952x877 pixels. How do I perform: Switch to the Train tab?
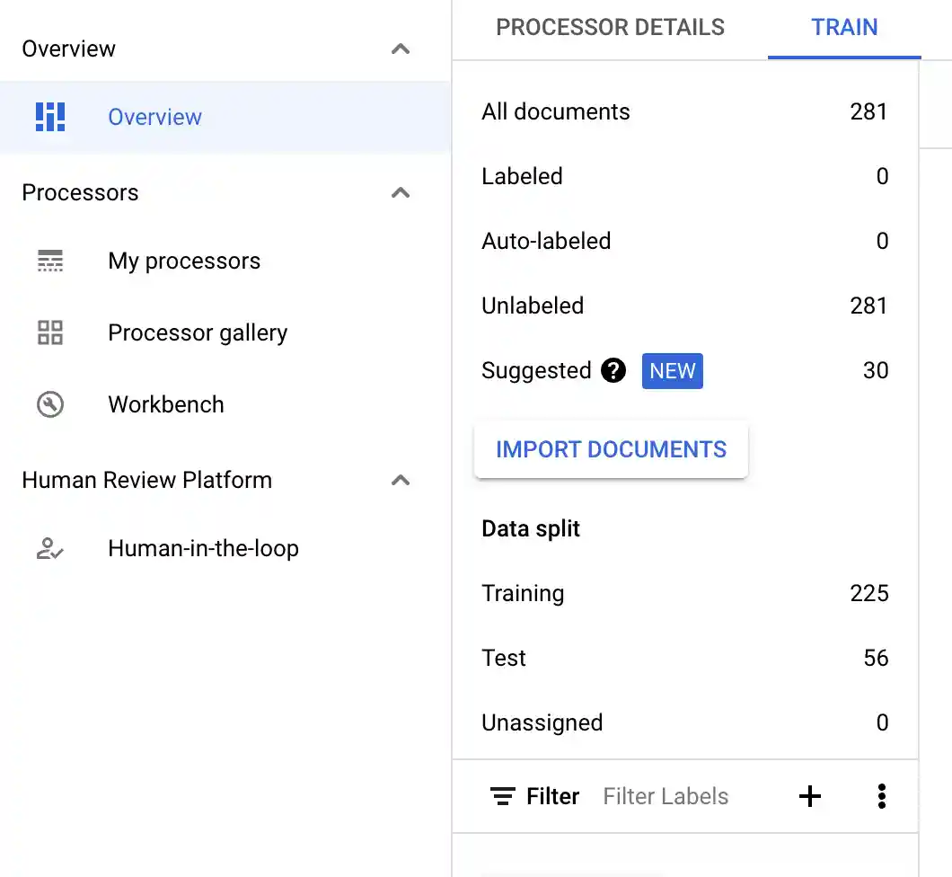[843, 28]
